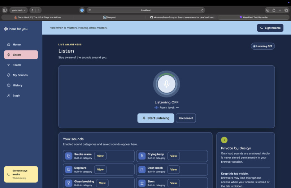Click the Your sounds heading

click(x=73, y=139)
